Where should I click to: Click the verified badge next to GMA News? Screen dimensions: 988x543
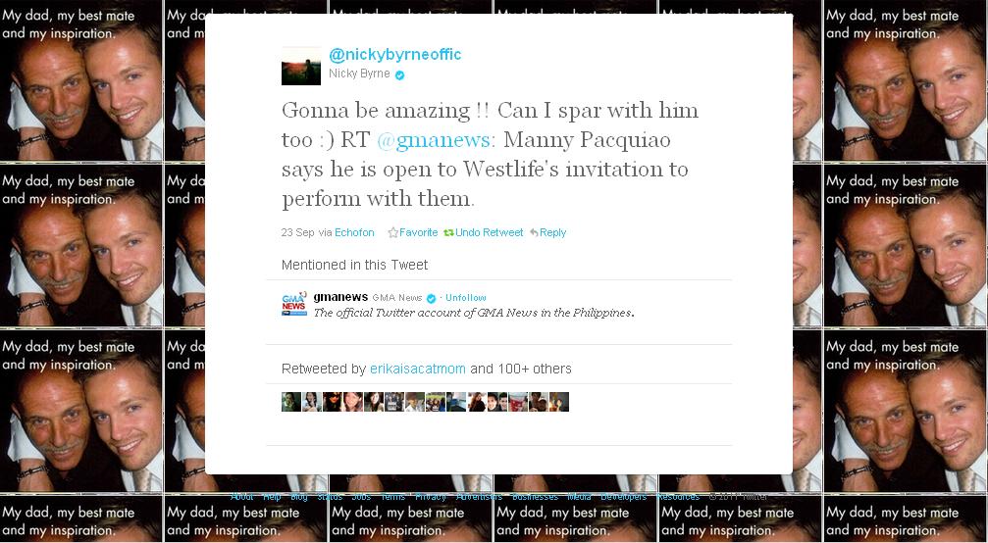(x=431, y=298)
